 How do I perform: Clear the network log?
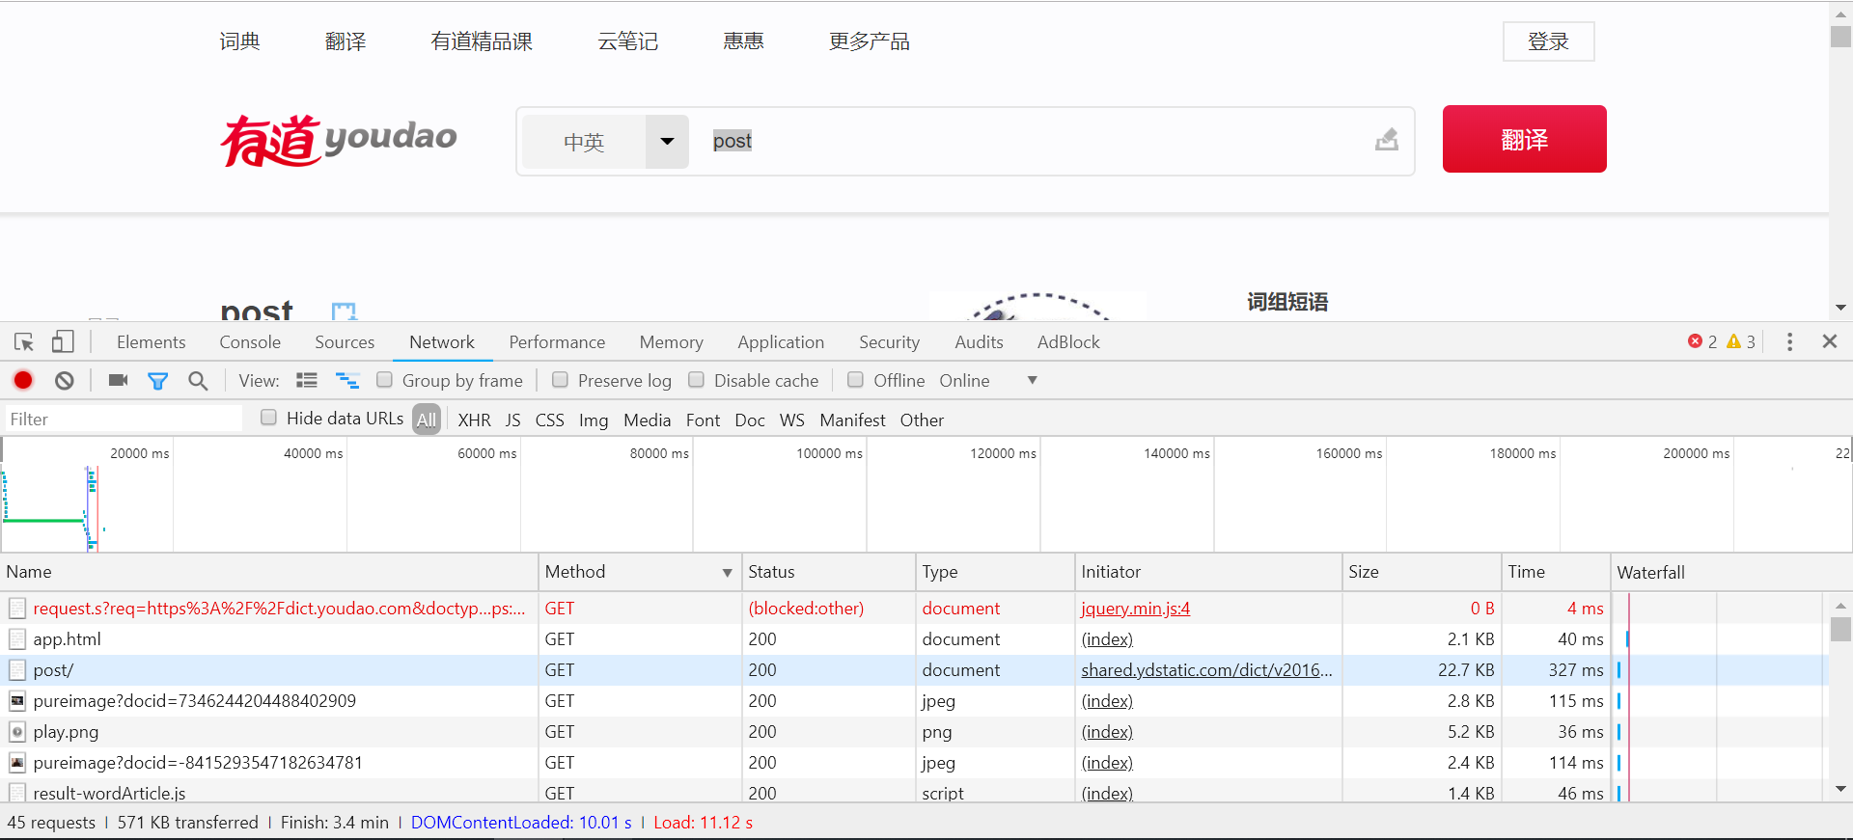tap(65, 381)
